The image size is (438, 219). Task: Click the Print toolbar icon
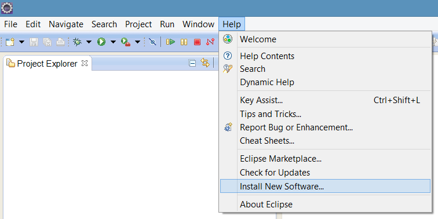[x=61, y=42]
